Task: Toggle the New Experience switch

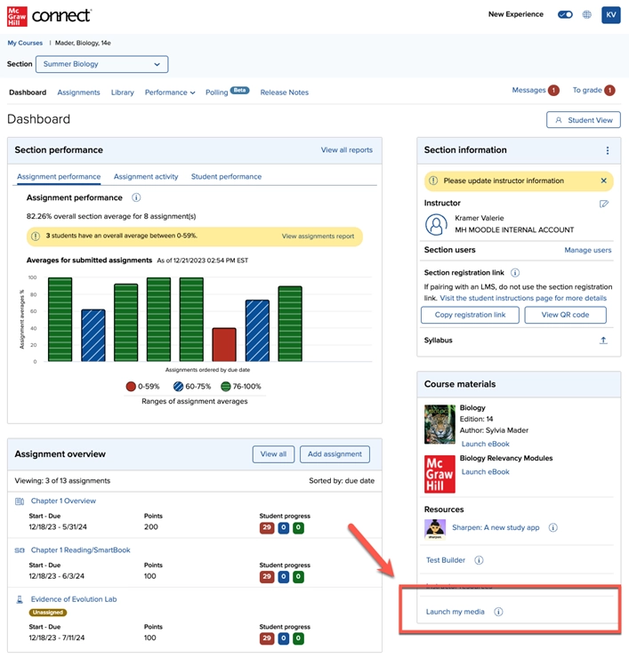Action: 565,15
